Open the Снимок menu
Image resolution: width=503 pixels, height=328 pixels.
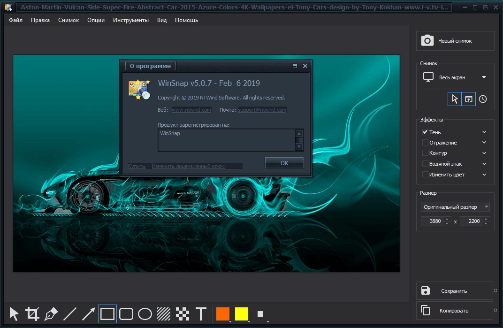pos(69,20)
